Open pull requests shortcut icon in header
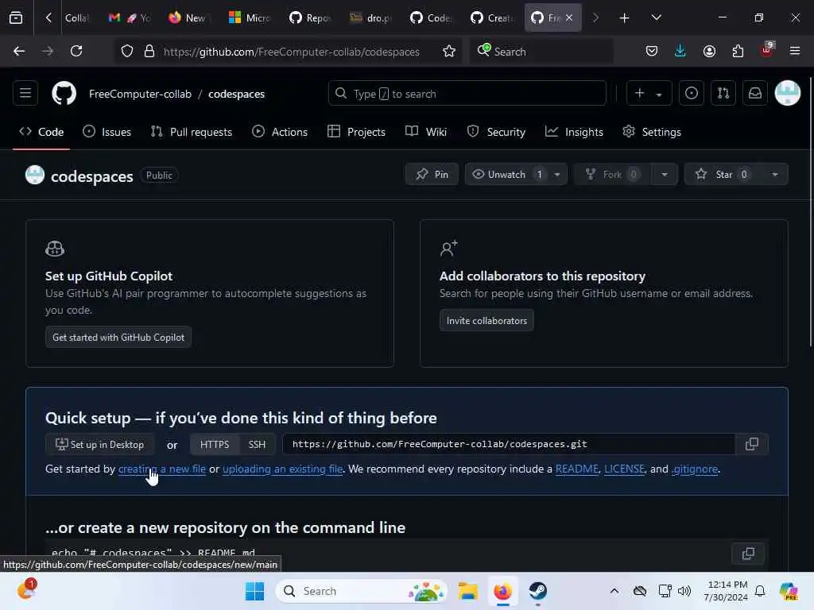Viewport: 814px width, 610px height. click(x=723, y=94)
